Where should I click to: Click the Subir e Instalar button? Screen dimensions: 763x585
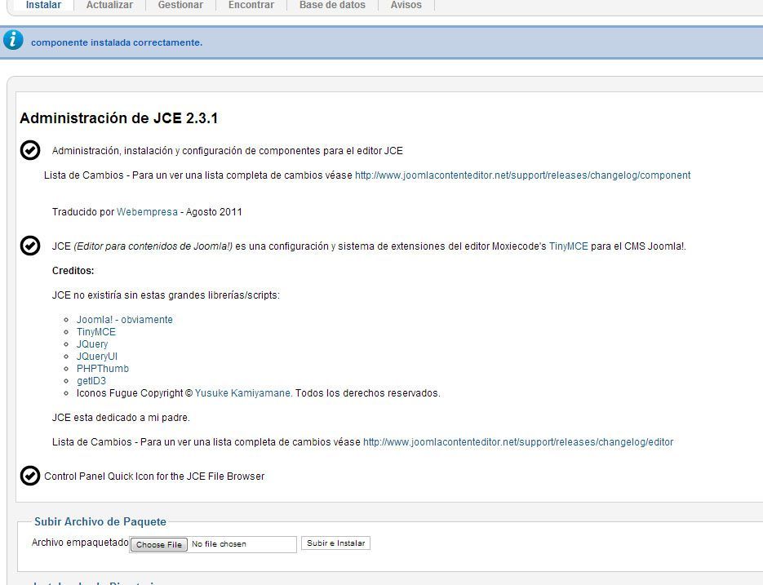point(335,543)
